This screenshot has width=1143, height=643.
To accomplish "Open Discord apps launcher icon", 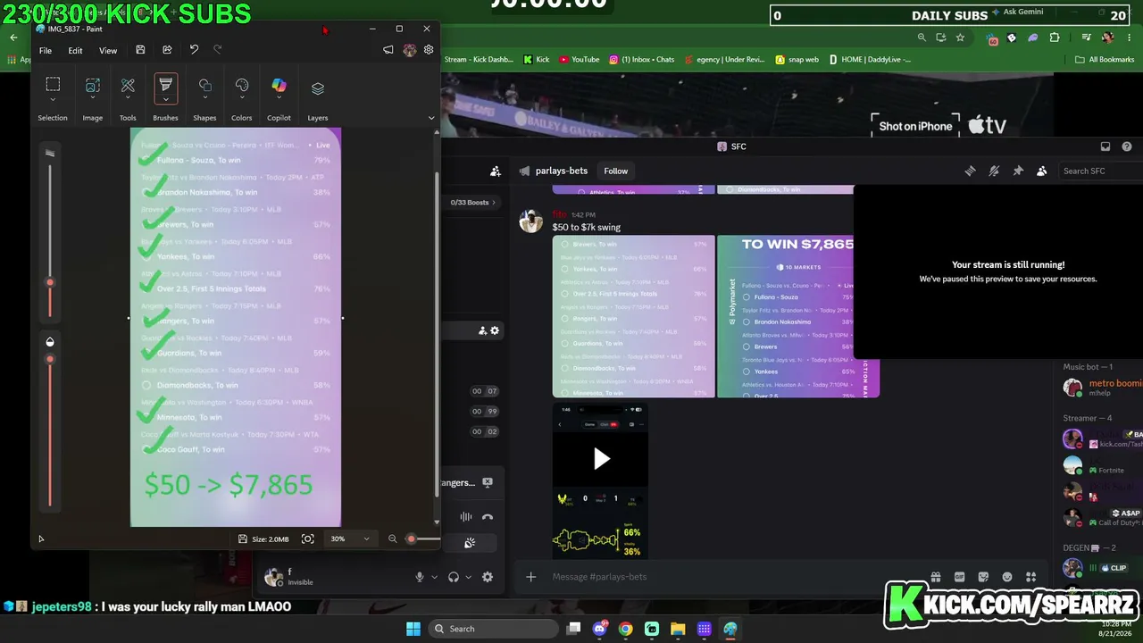I will coord(1031,577).
